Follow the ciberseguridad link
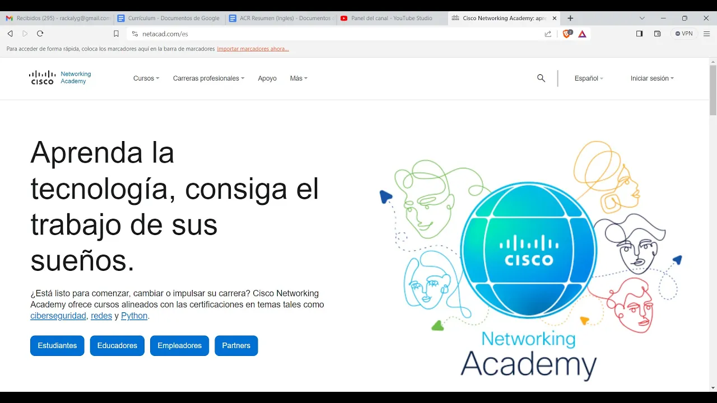 pos(58,316)
